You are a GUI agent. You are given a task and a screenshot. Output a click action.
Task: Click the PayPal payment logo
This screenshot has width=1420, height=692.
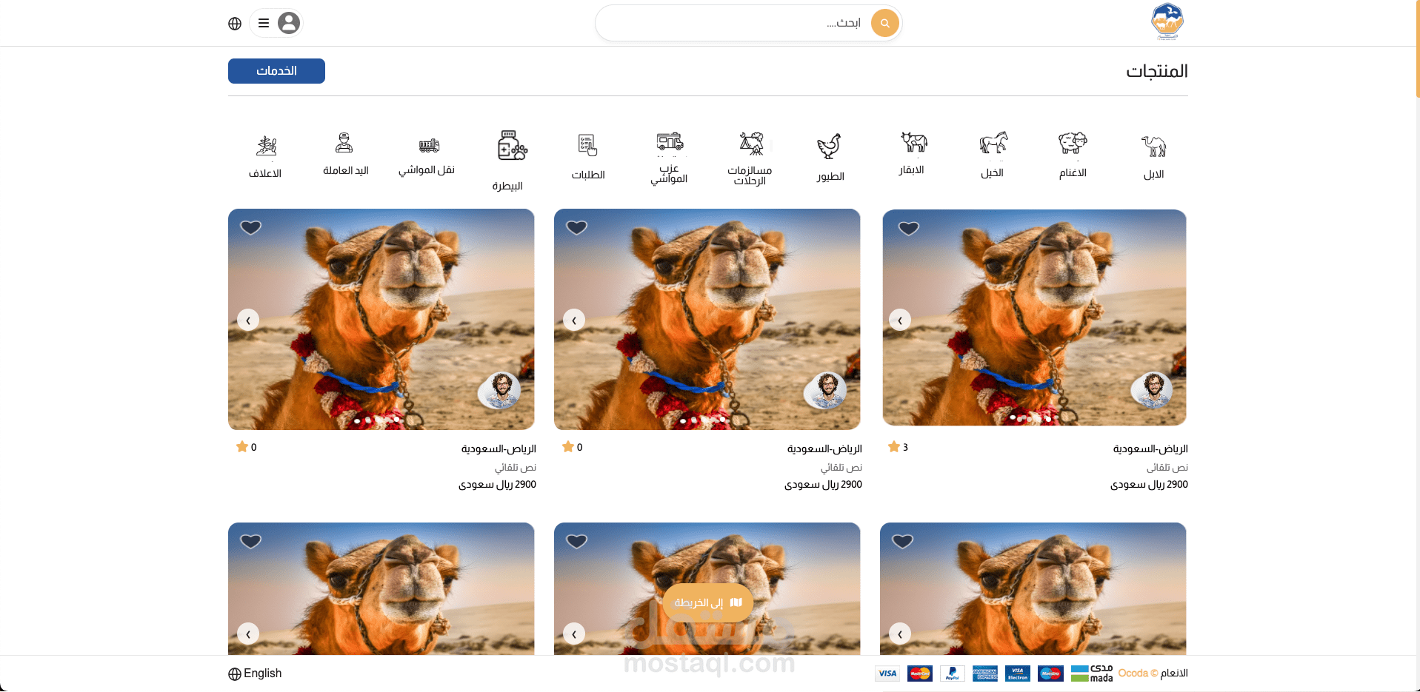[x=953, y=673]
